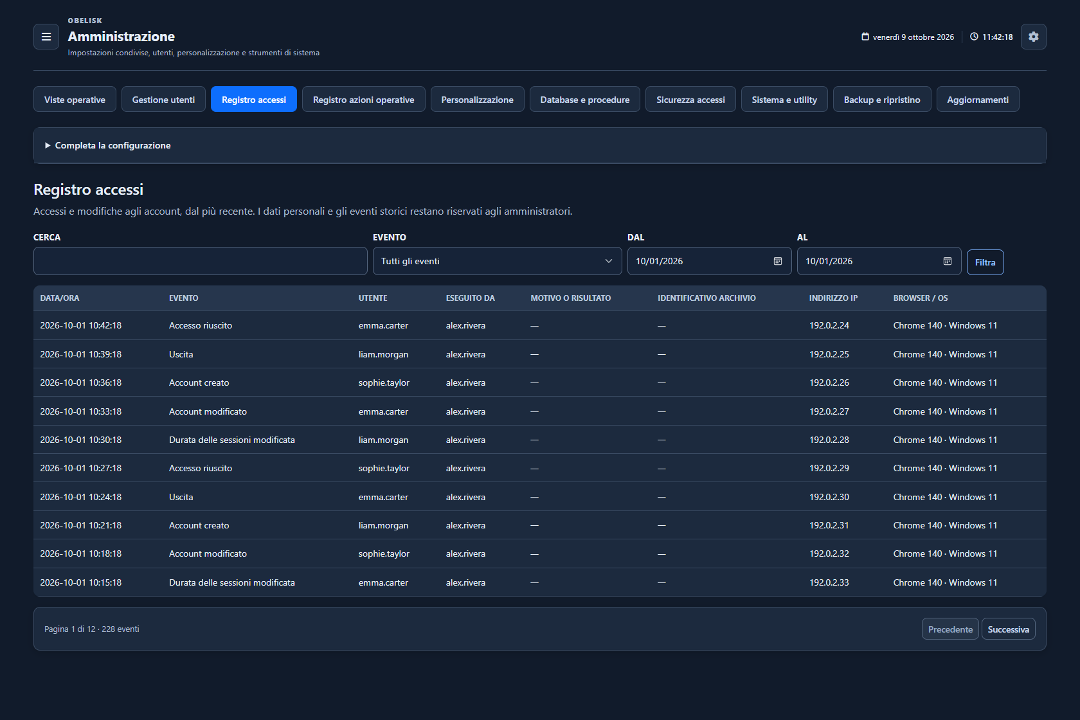This screenshot has width=1080, height=720.
Task: Select the Registro accessi tab
Action: (x=254, y=99)
